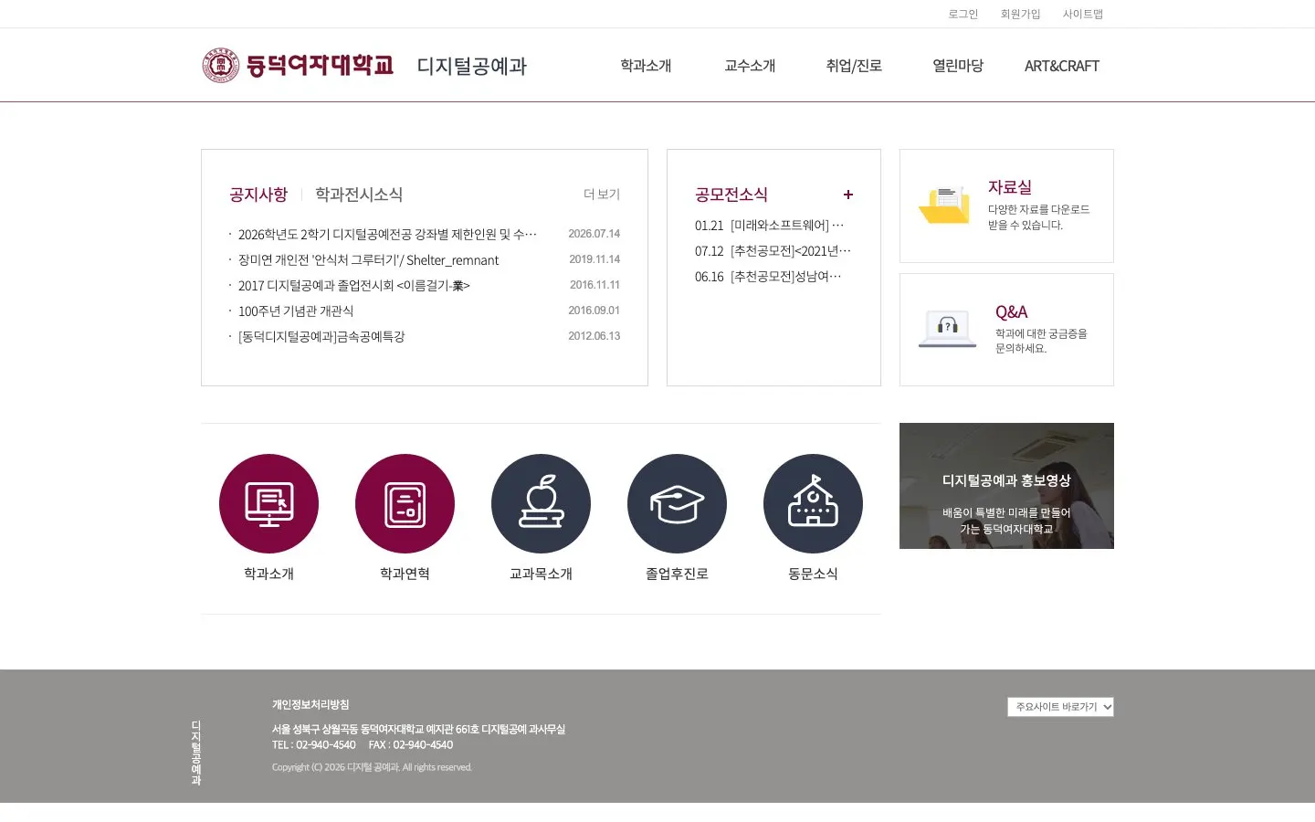1315x822 pixels.
Task: Open notice 2017 디지털공예과 졸업전시회
Action: 354,286
